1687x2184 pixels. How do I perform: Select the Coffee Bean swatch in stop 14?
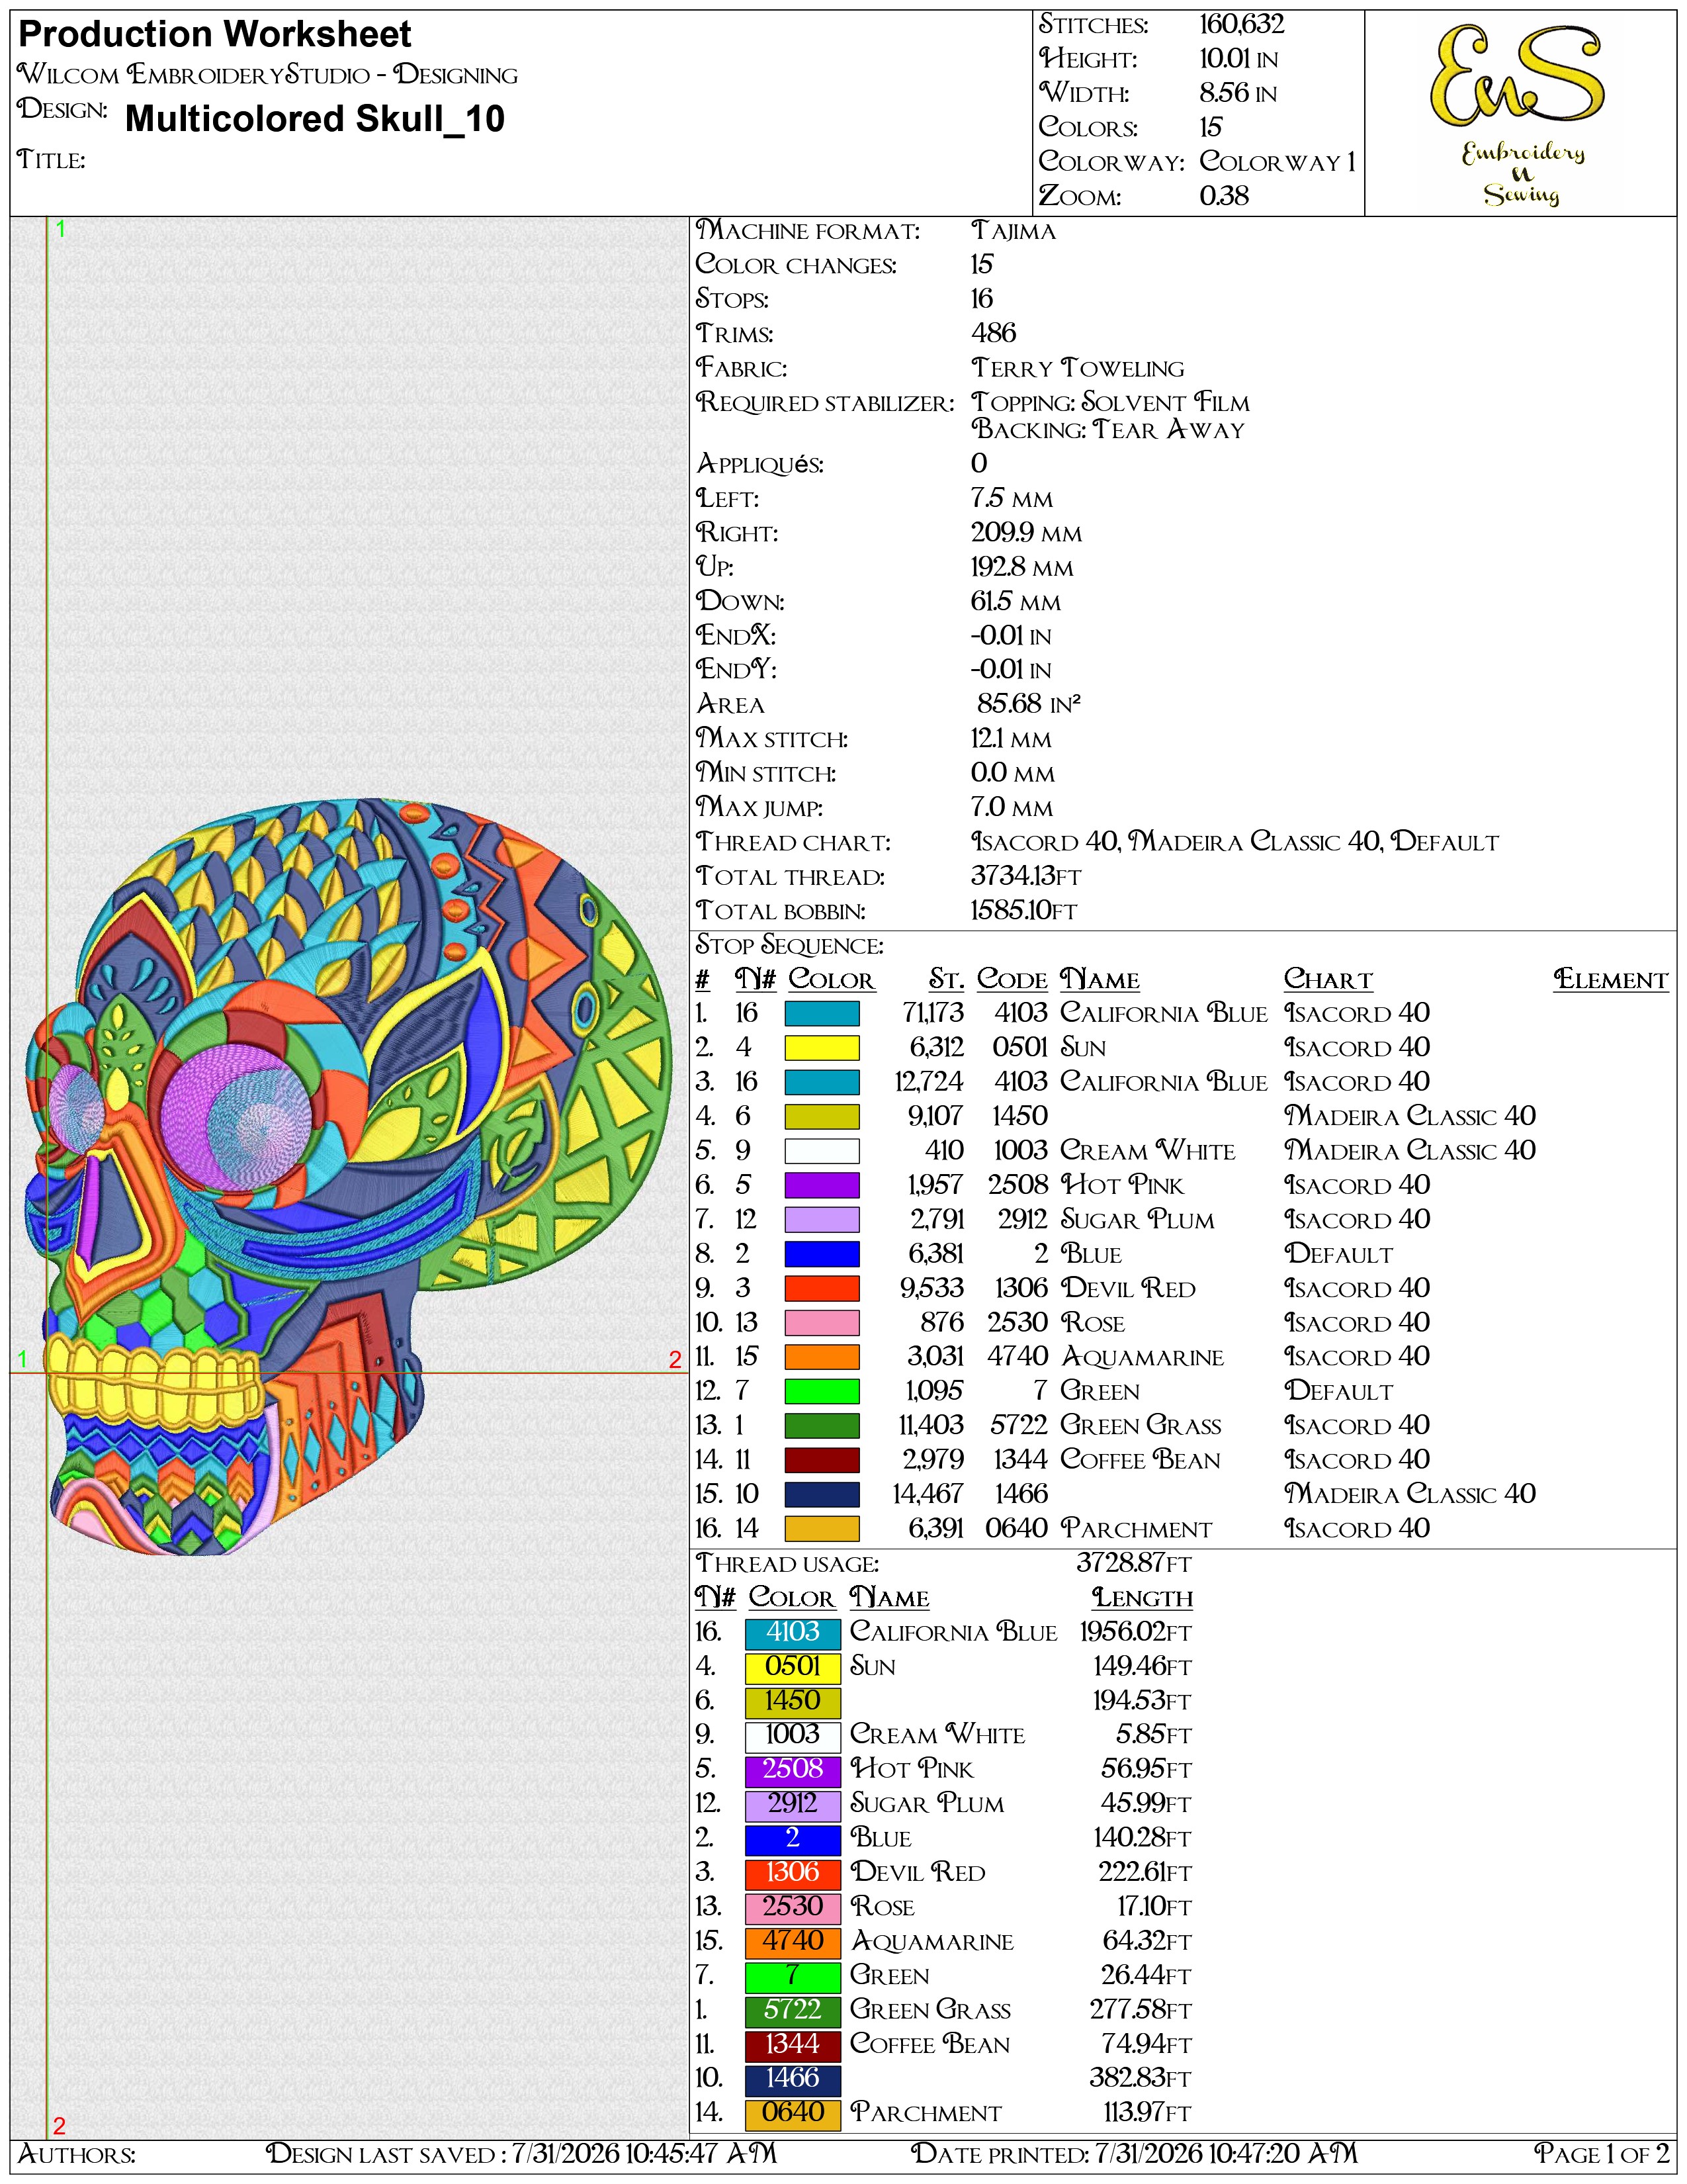(822, 1459)
